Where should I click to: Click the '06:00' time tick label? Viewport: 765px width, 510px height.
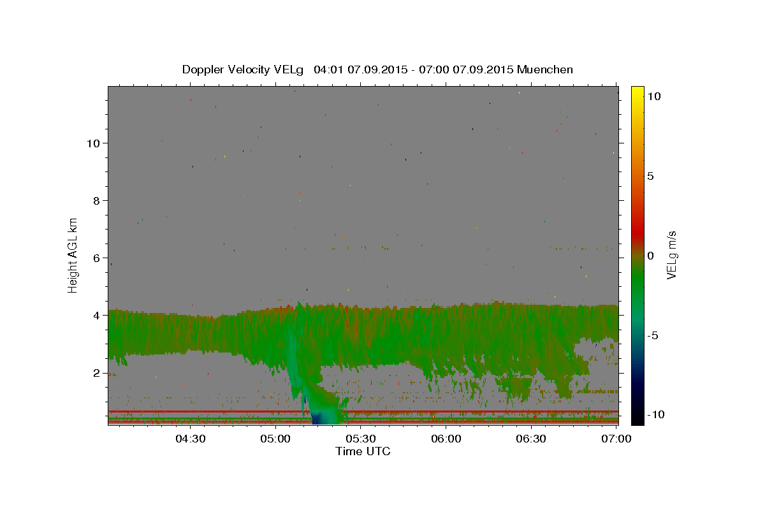click(446, 439)
